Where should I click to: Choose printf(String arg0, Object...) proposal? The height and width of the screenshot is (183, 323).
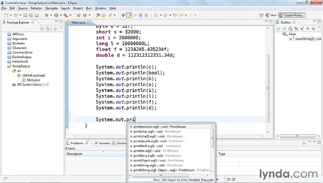coord(170,170)
